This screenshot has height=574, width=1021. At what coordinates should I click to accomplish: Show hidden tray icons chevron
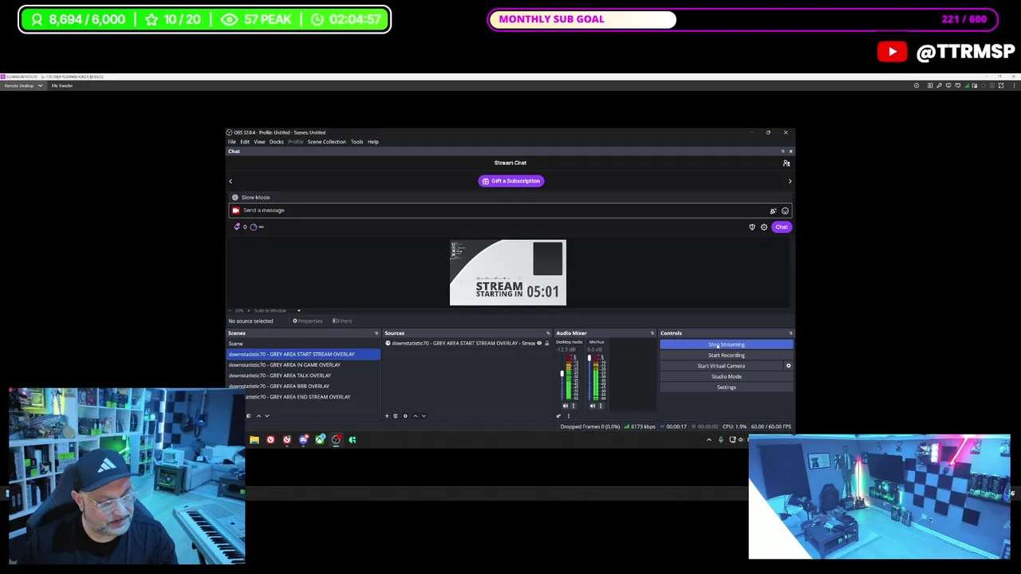point(708,440)
